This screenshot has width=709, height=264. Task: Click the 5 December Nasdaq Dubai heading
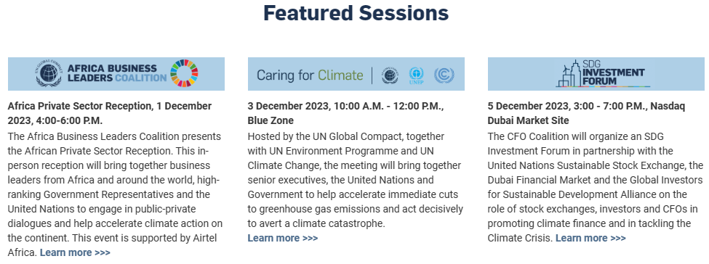click(x=586, y=113)
